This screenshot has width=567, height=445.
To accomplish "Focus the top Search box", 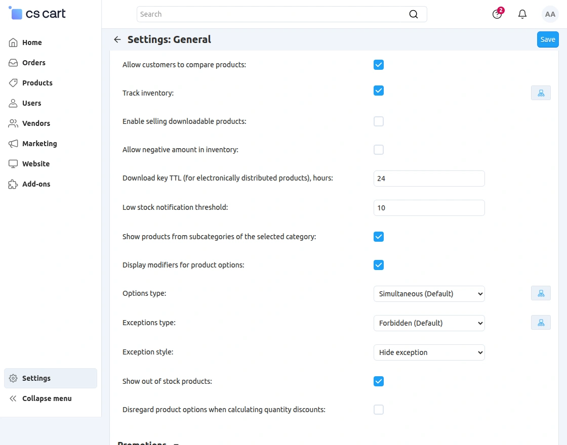I will tap(273, 14).
